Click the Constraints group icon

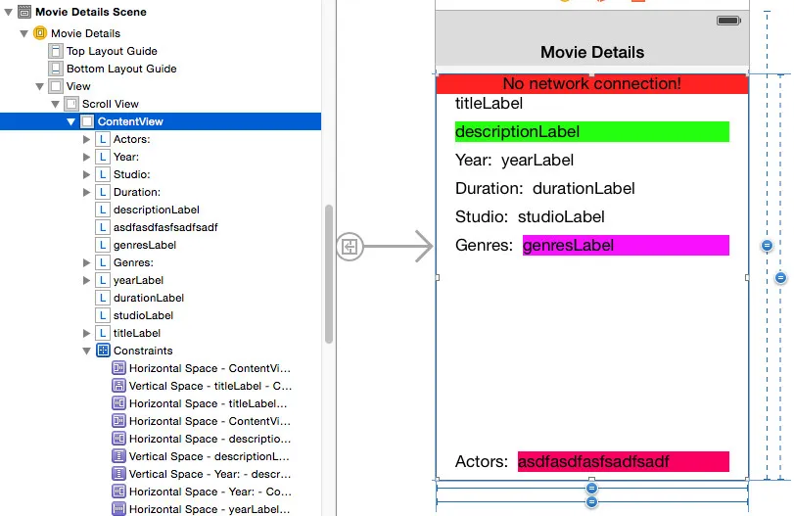click(x=103, y=351)
